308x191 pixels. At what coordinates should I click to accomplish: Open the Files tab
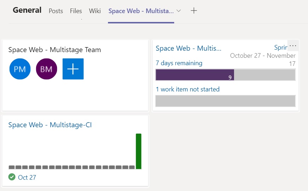click(x=76, y=11)
